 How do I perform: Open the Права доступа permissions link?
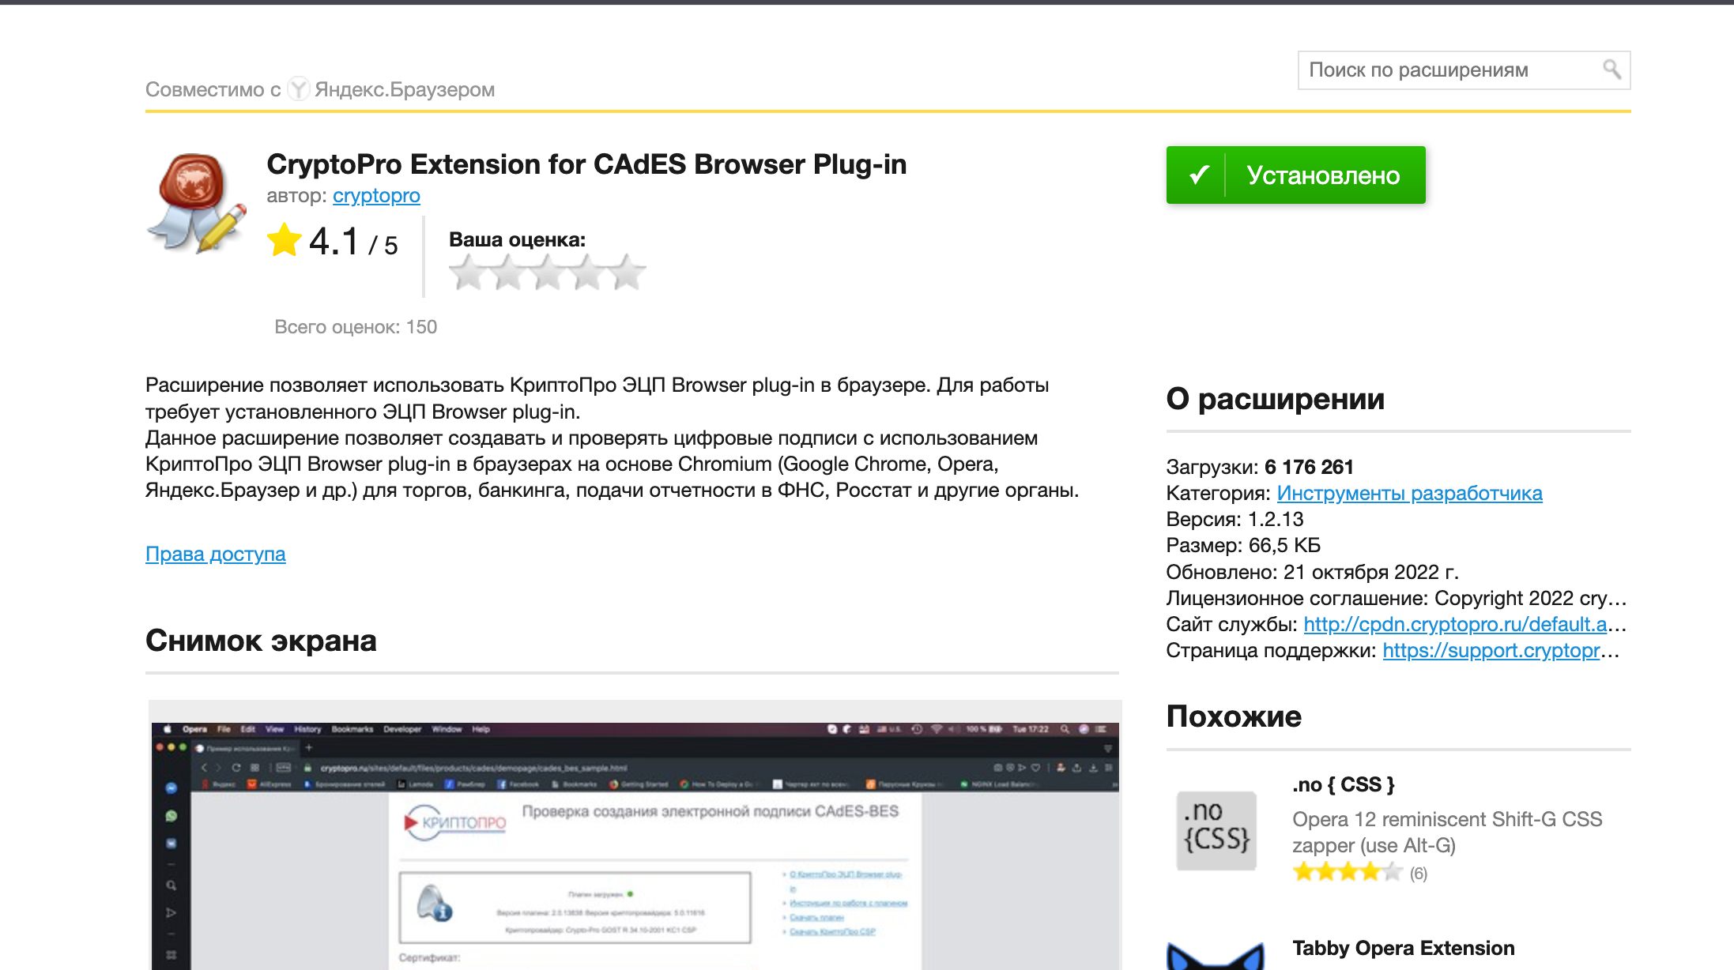(215, 554)
